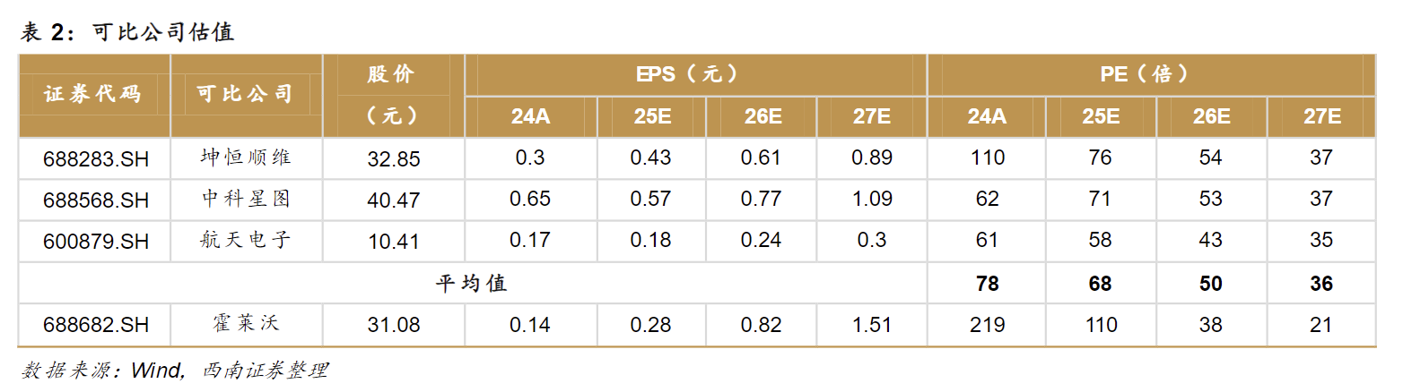1403x392 pixels.
Task: Click the EPS（元）group header
Action: click(695, 74)
